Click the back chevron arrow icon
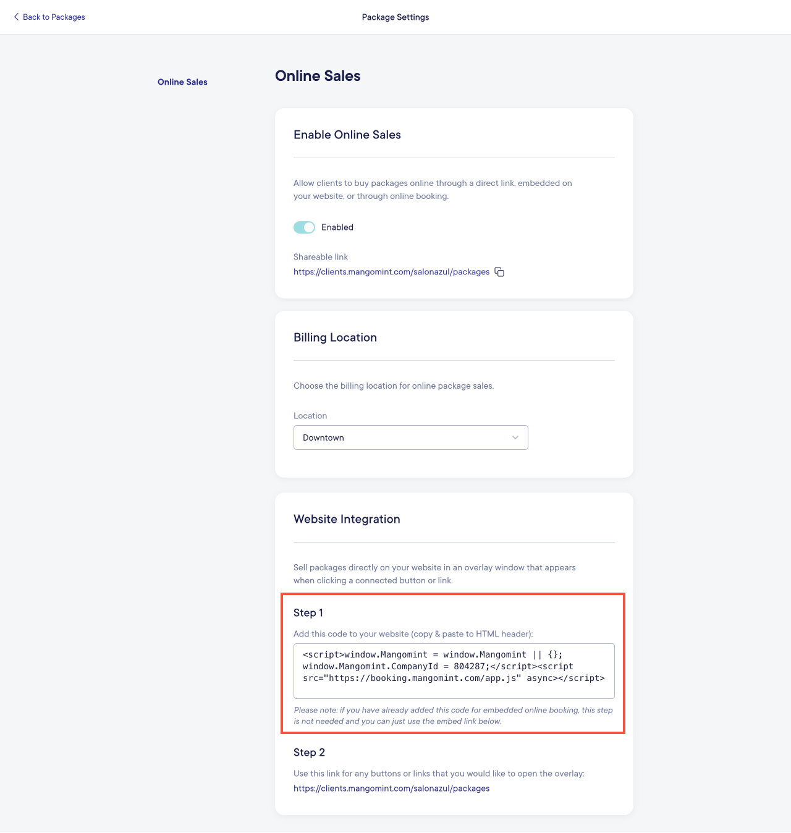 16,17
